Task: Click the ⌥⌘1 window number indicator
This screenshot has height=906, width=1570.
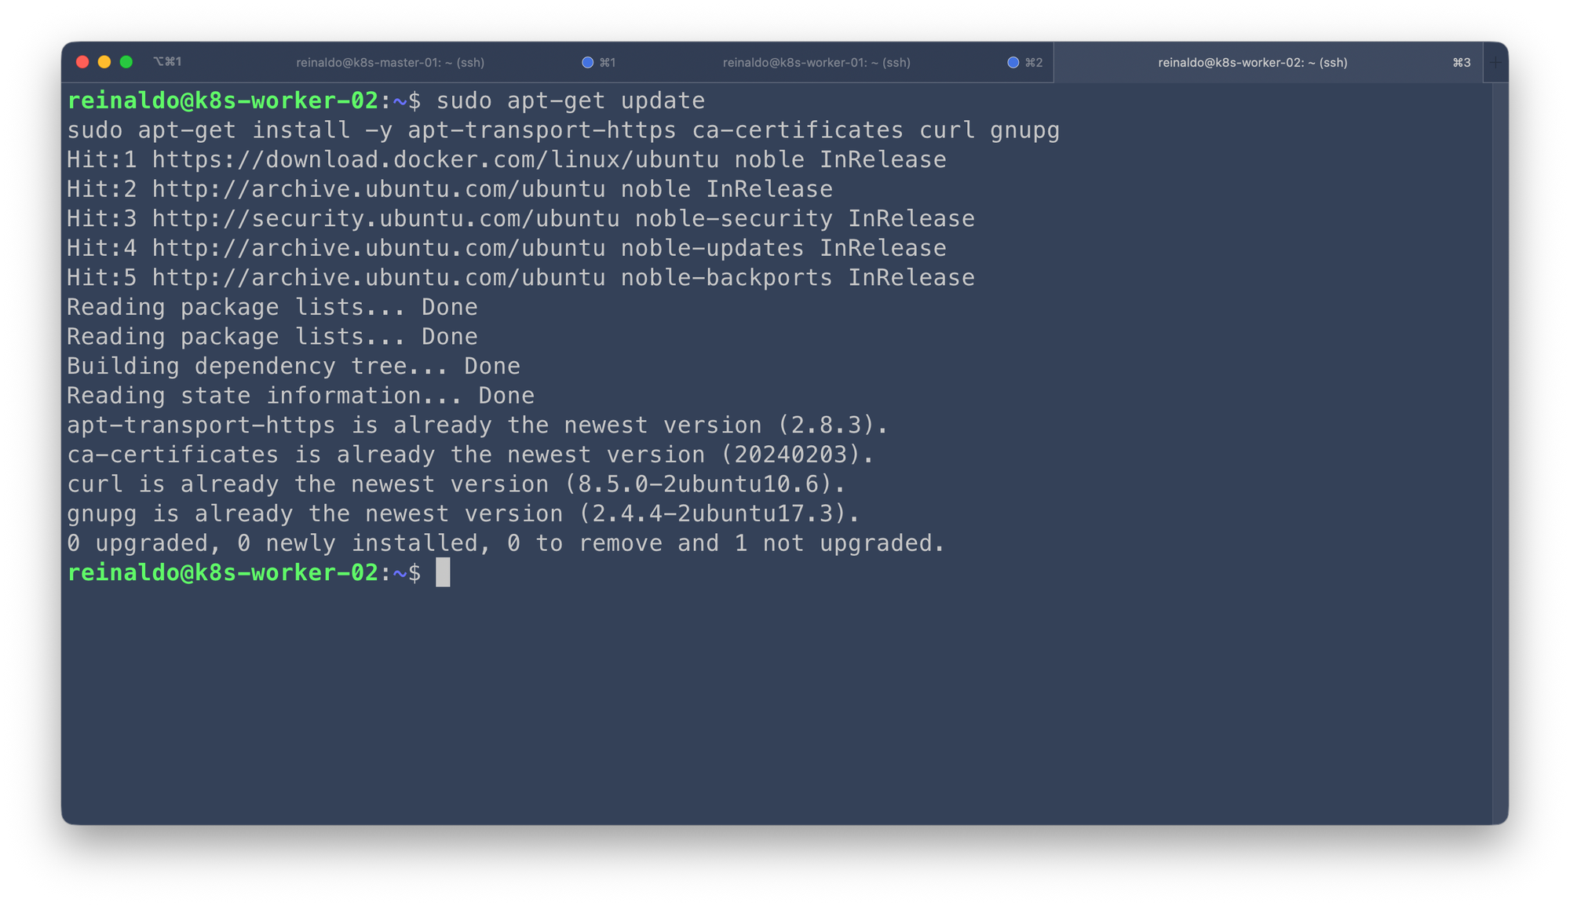Action: click(x=167, y=62)
